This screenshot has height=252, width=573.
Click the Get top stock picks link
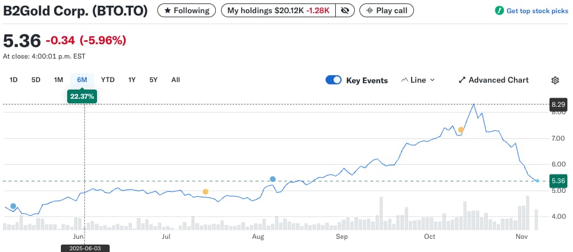(537, 11)
